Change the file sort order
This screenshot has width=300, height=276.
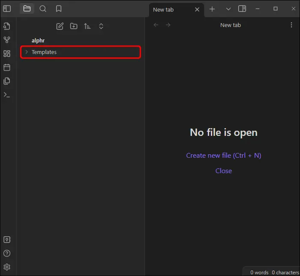pos(87,26)
